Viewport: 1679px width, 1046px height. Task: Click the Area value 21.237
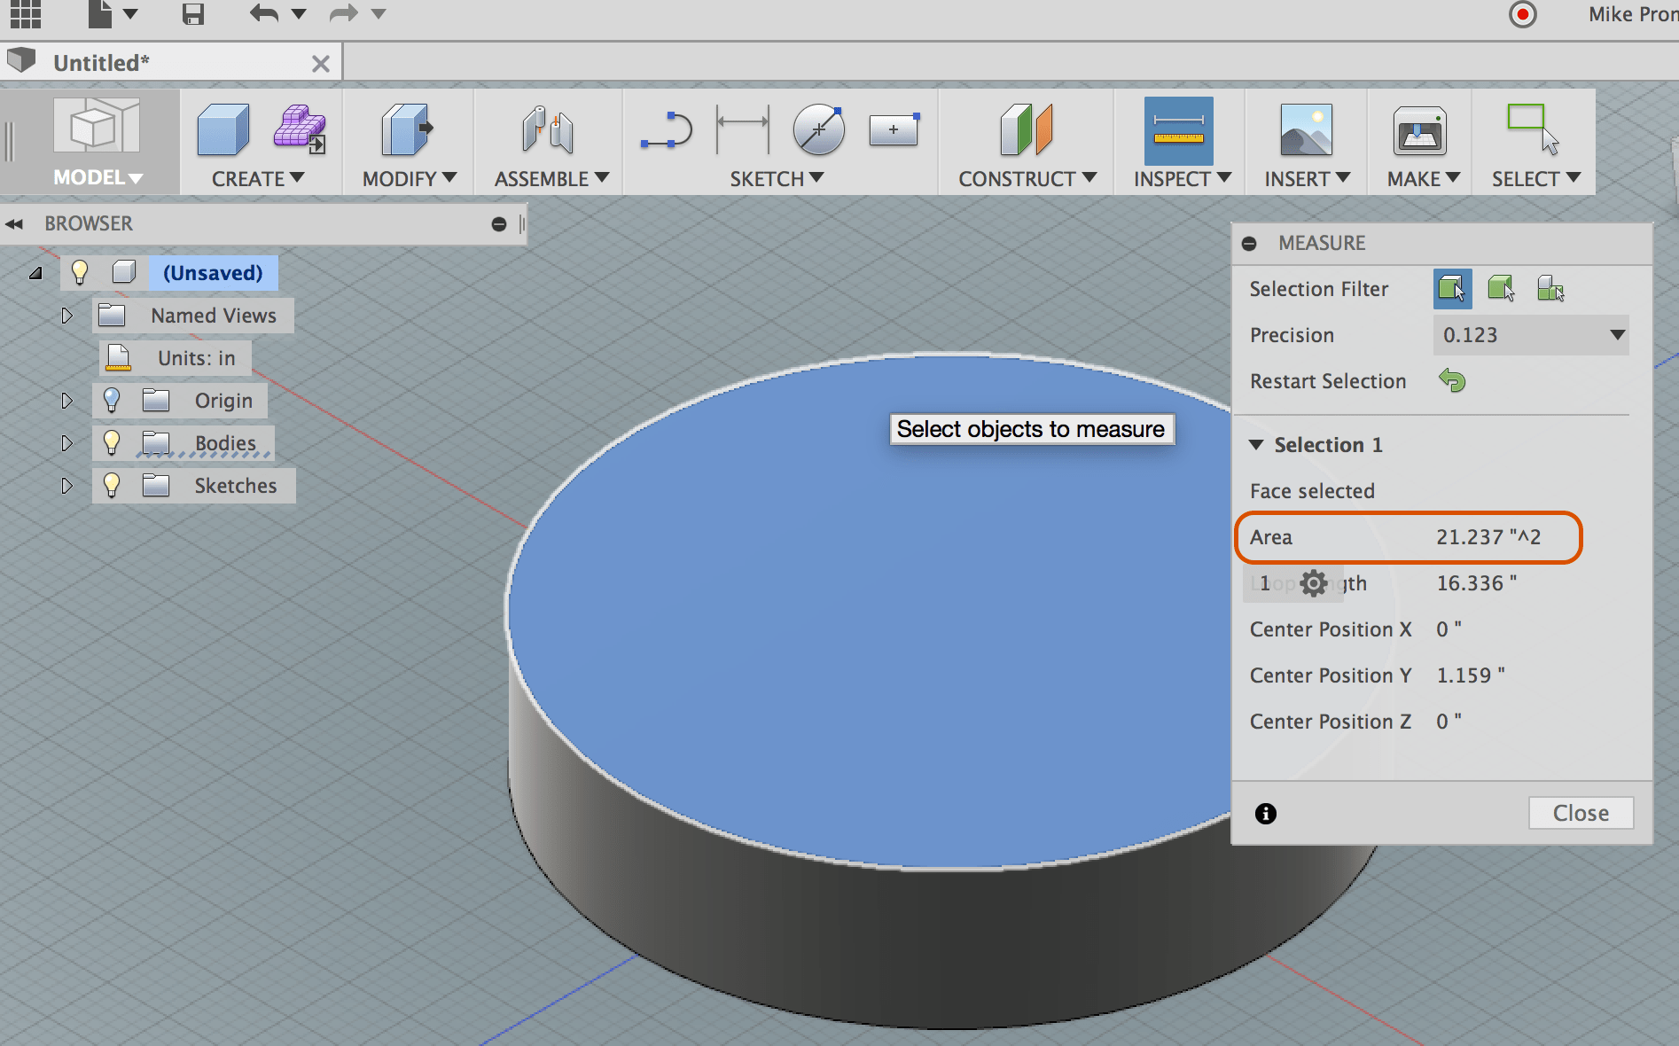point(1488,537)
